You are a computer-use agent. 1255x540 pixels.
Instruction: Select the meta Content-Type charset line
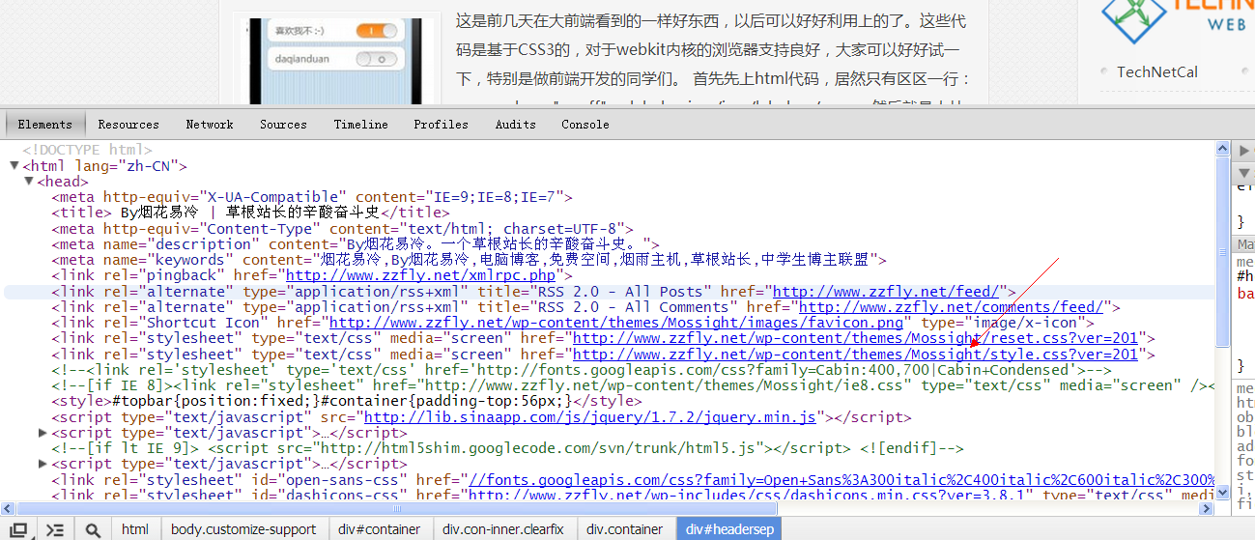pos(342,229)
